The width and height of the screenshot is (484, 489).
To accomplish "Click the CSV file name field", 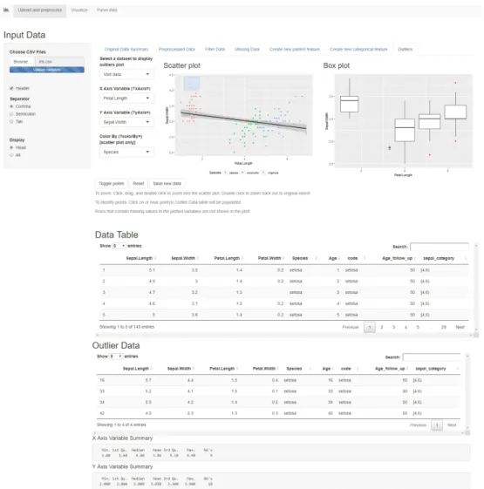I will tap(59, 62).
